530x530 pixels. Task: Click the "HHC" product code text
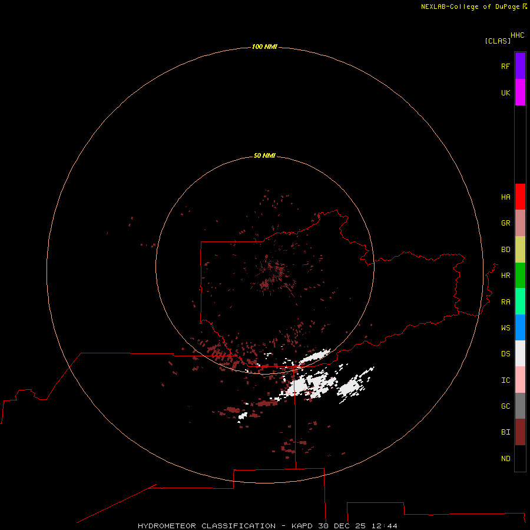[518, 35]
